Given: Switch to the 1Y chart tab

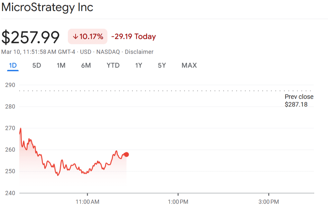Looking at the screenshot, I should pos(139,66).
